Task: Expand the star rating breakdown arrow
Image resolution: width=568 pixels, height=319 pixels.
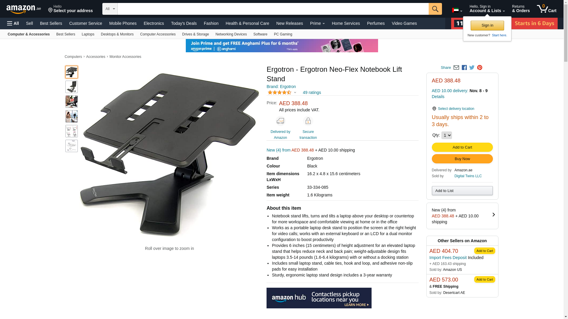Action: pyautogui.click(x=295, y=92)
